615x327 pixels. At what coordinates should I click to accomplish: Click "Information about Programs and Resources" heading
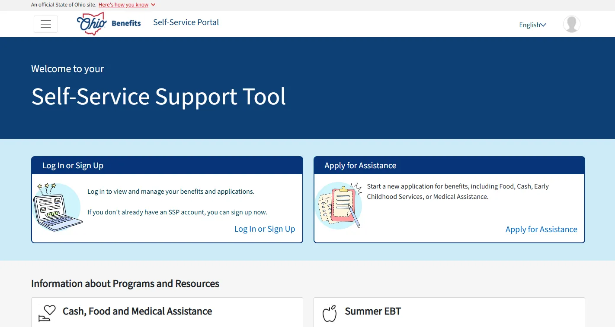coord(125,283)
